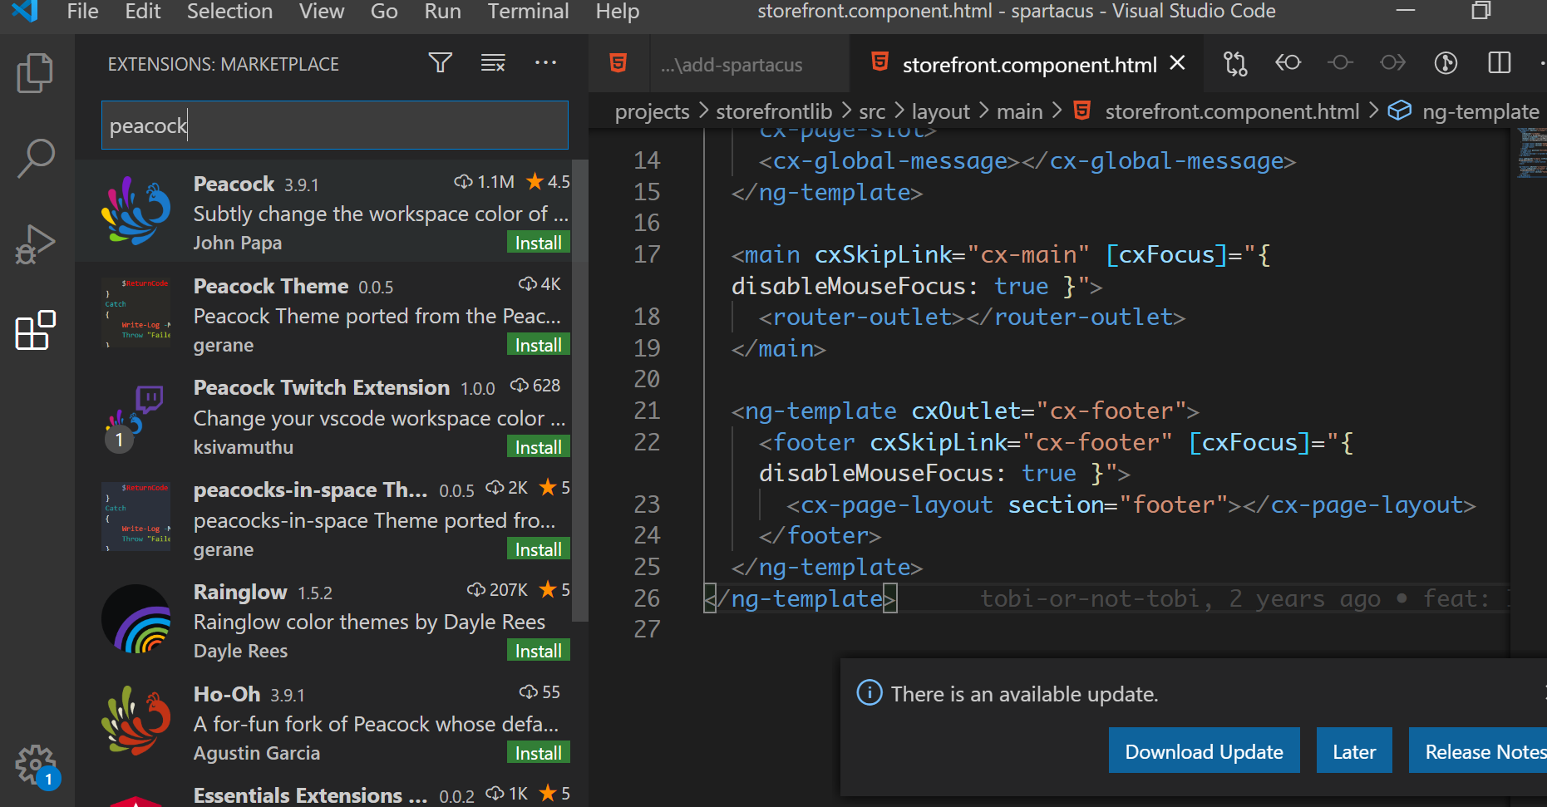Image resolution: width=1547 pixels, height=807 pixels.
Task: Click the Peacock Twitch Extension logo
Action: [135, 418]
